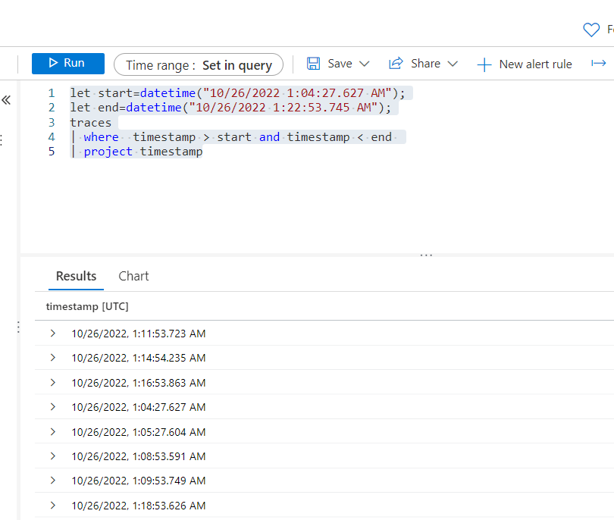Click the Save floppy disk icon
Viewport: 614px width, 520px height.
pos(313,64)
